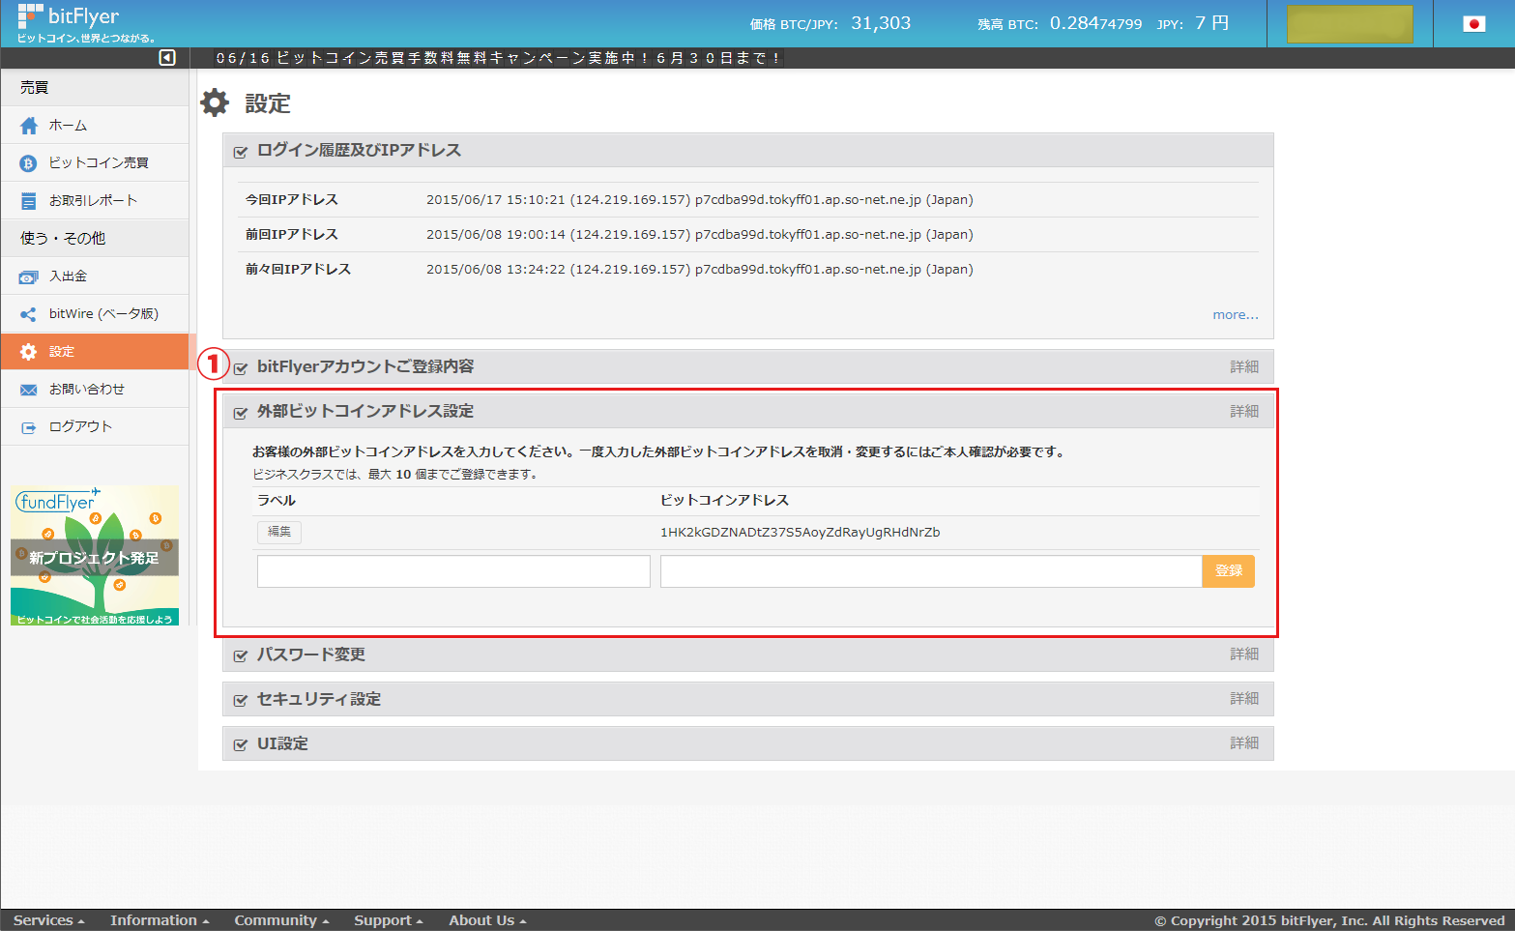Open お取引レポート menu item
This screenshot has width=1515, height=931.
click(x=95, y=201)
